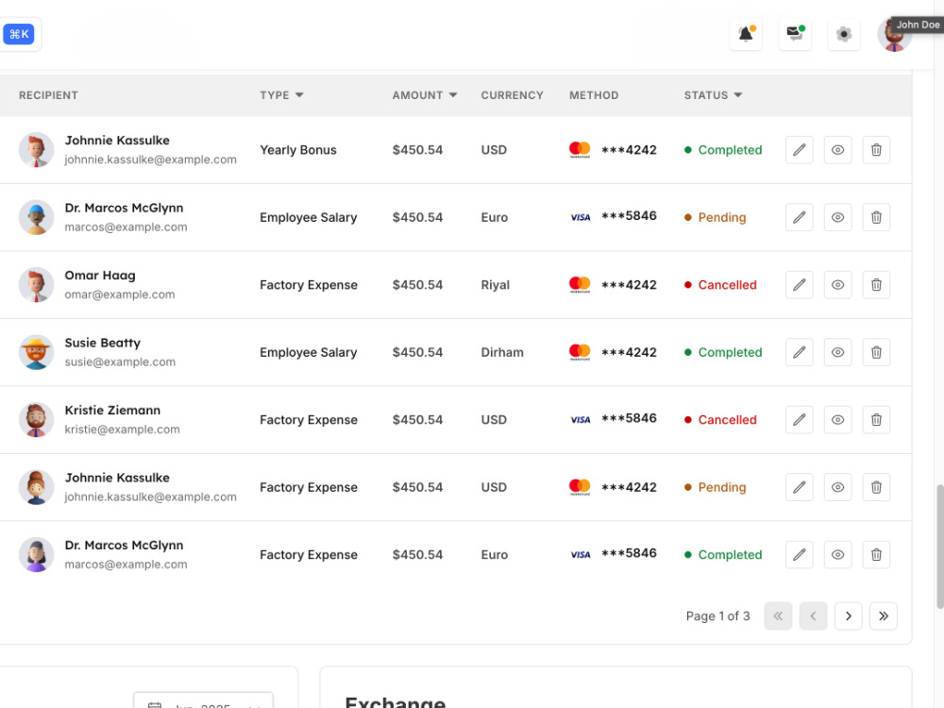Image resolution: width=944 pixels, height=708 pixels.
Task: Click the page vertical scrollbar
Action: (x=939, y=547)
